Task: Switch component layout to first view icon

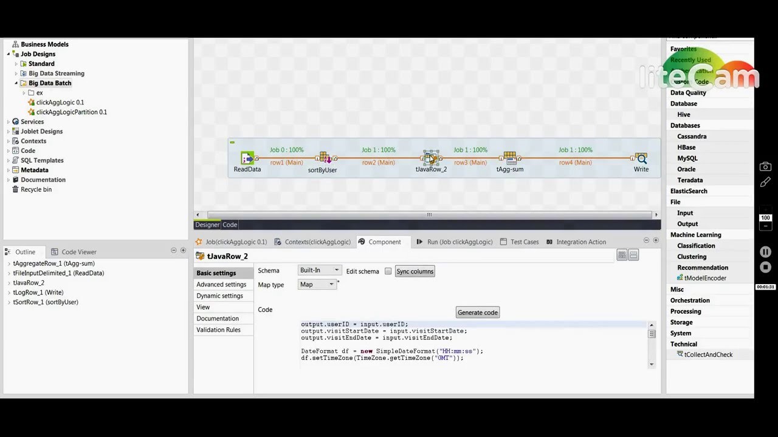Action: tap(622, 256)
